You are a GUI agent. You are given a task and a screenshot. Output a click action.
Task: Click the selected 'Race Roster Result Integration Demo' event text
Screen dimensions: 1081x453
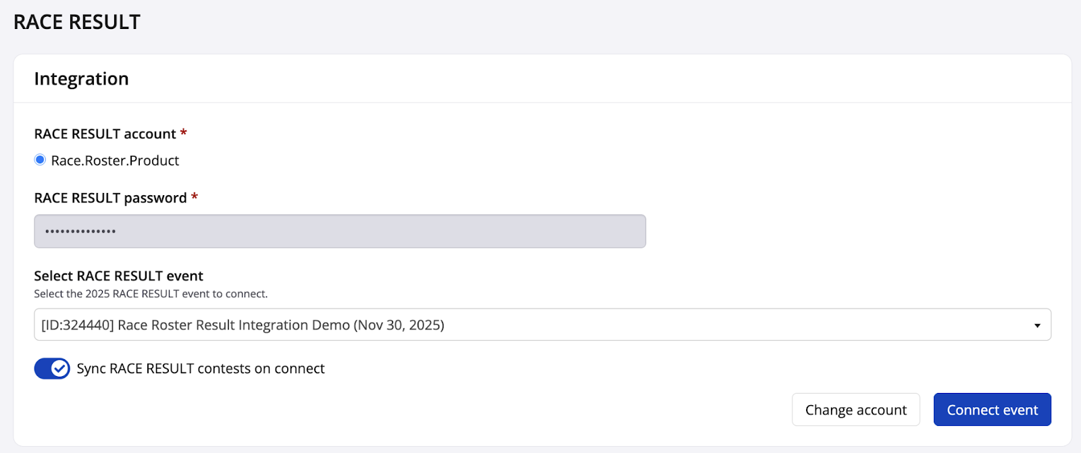point(243,325)
